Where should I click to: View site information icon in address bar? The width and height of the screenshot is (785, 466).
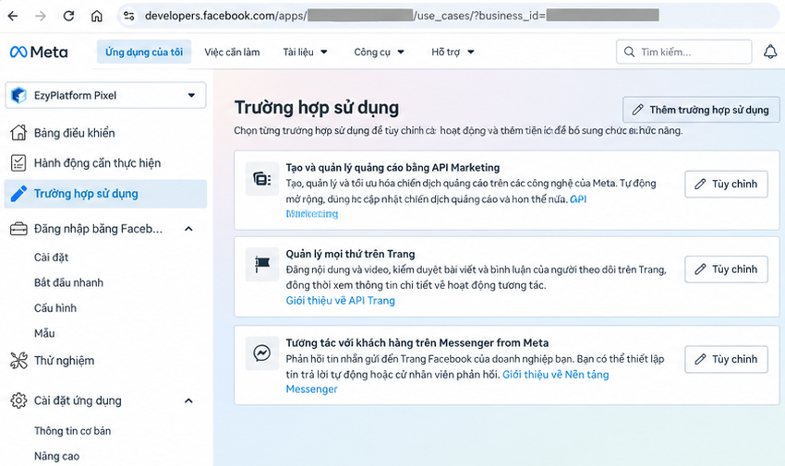[x=129, y=16]
